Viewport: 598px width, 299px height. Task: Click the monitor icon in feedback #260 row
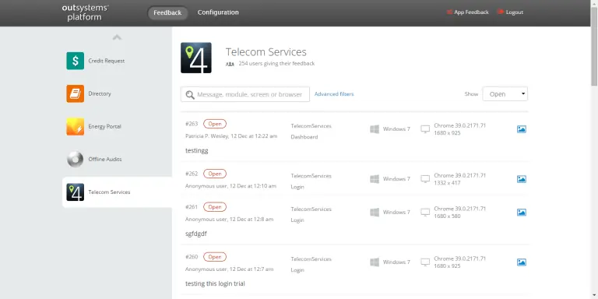425,262
